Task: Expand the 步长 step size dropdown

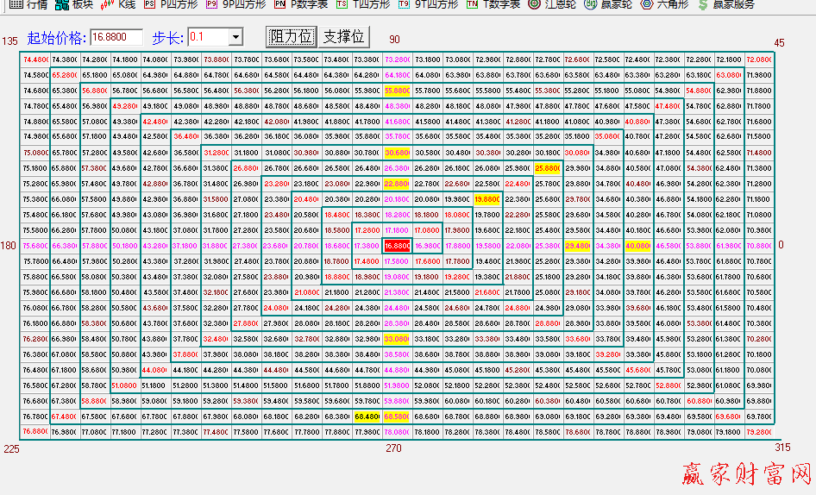Action: click(x=235, y=37)
